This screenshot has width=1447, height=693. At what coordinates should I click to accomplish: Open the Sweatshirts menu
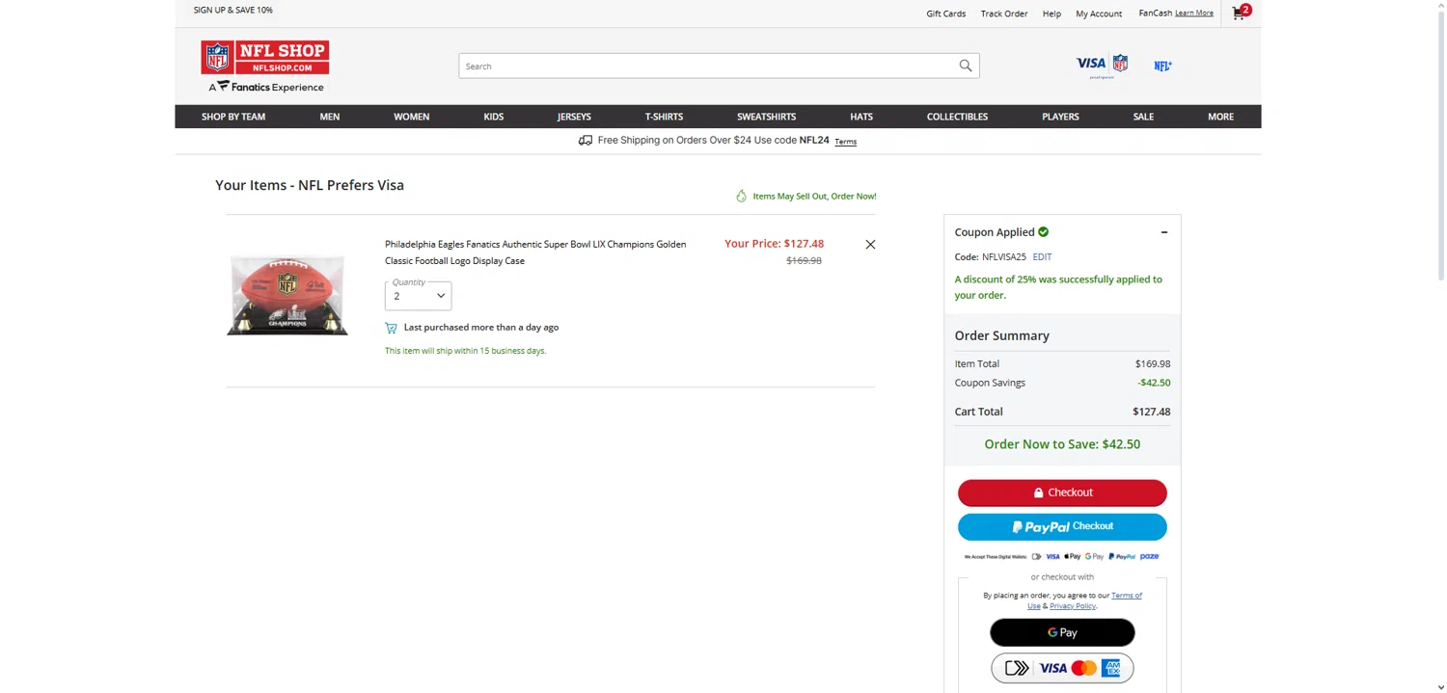[767, 117]
